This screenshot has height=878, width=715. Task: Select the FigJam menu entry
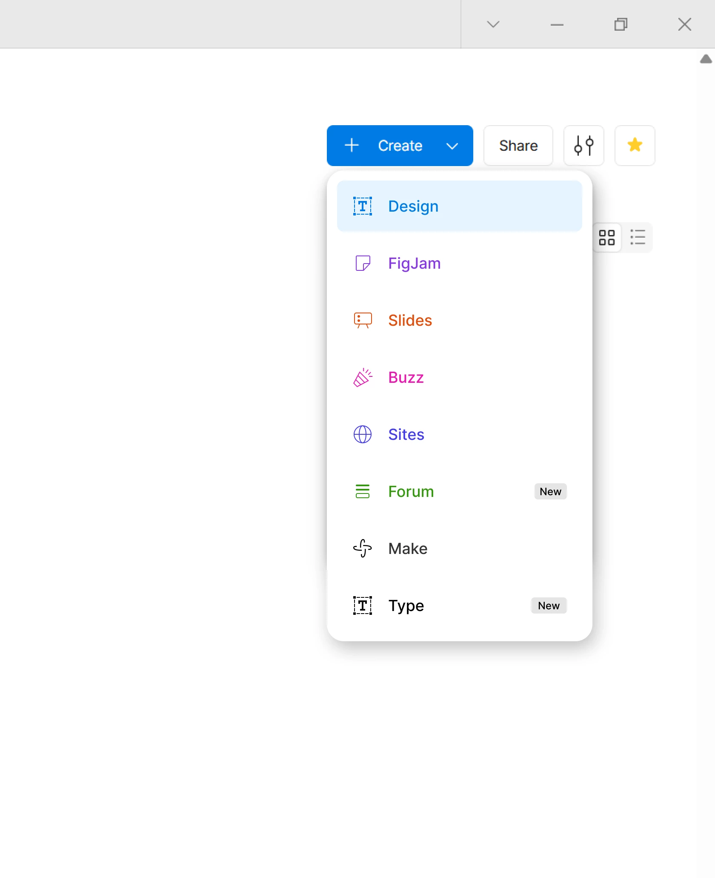[460, 263]
